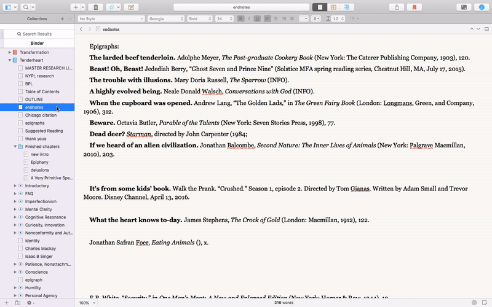The height and width of the screenshot is (307, 492).
Task: Click the add item plus in binder footer
Action: [6, 303]
